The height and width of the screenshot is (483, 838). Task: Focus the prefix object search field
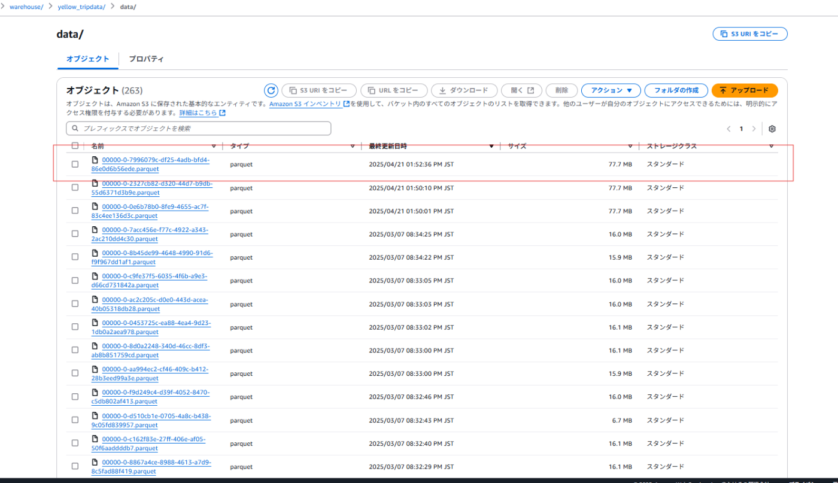coord(198,129)
